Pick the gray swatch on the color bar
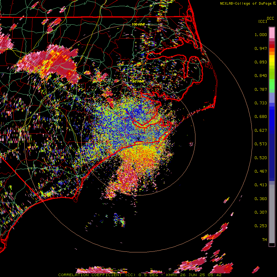 (272, 214)
